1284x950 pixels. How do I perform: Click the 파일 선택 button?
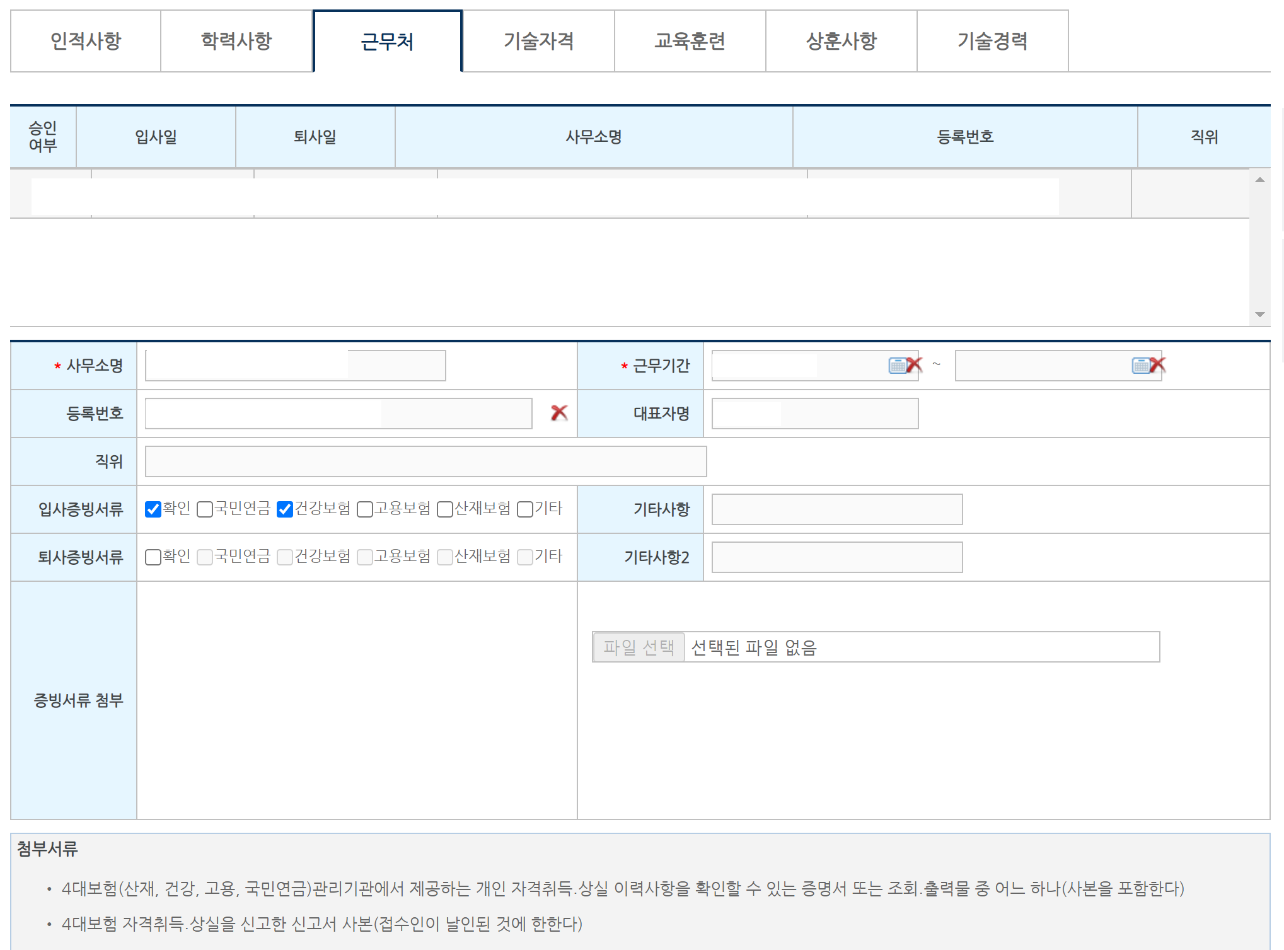click(639, 647)
